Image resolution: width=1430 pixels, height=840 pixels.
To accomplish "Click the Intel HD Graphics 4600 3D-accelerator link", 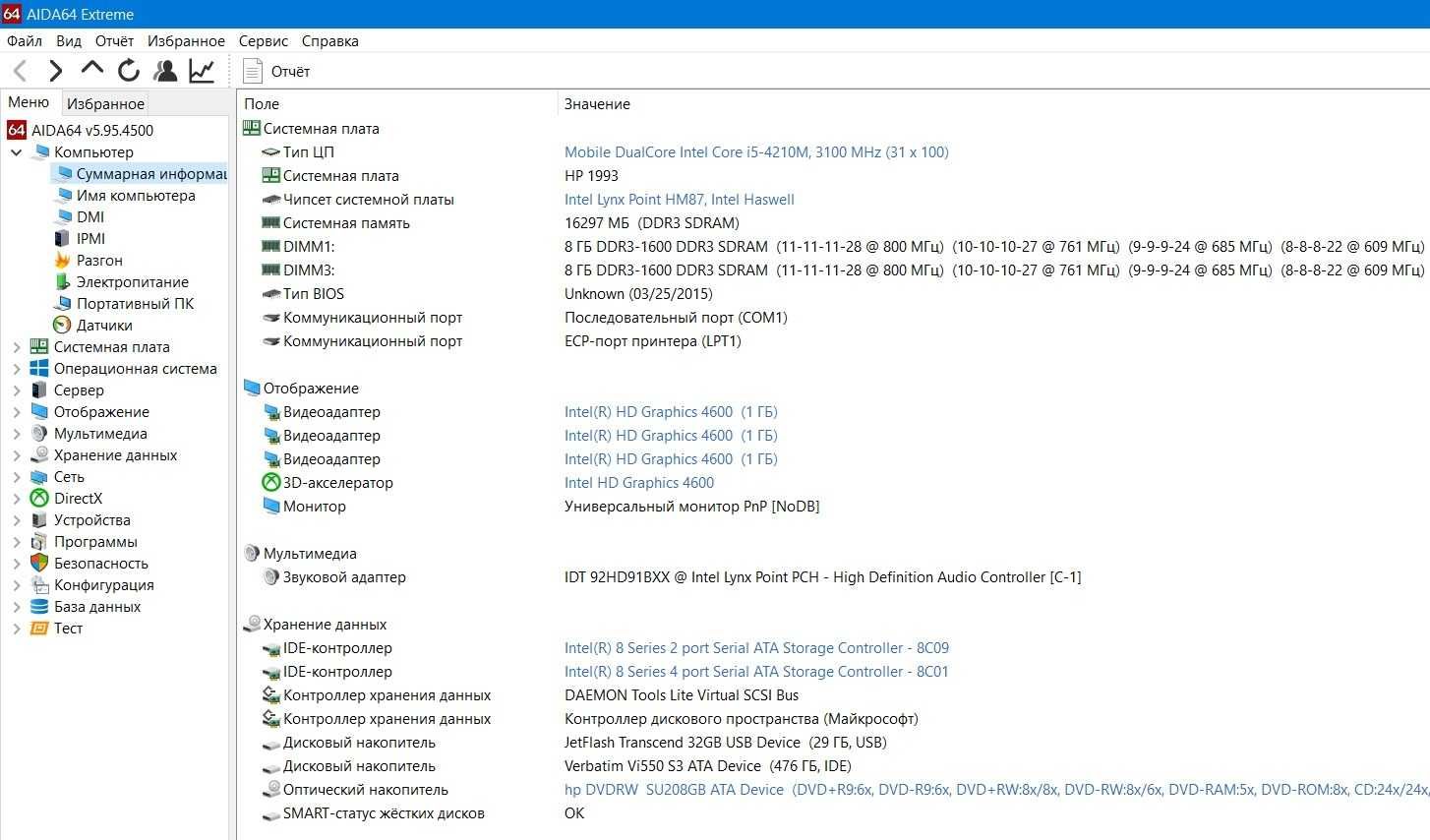I will 639,483.
